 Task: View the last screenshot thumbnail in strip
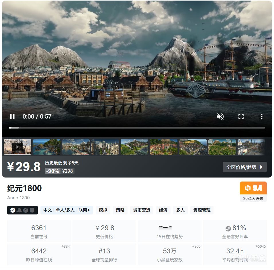click(251, 147)
